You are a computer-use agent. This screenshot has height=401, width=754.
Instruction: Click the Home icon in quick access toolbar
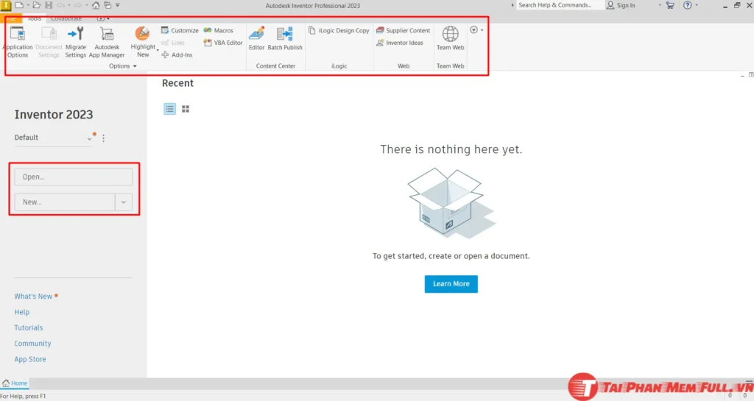click(x=96, y=5)
